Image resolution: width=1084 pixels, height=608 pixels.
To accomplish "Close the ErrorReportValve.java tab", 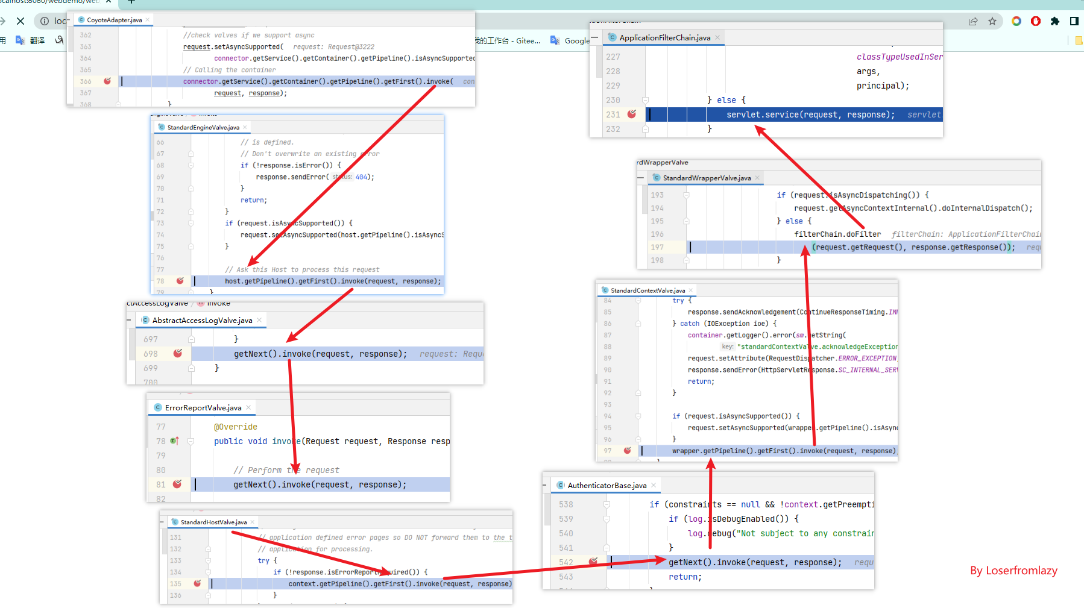I will (x=248, y=407).
